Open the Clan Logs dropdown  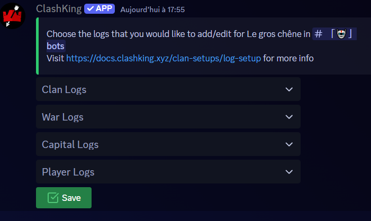pyautogui.click(x=159, y=89)
